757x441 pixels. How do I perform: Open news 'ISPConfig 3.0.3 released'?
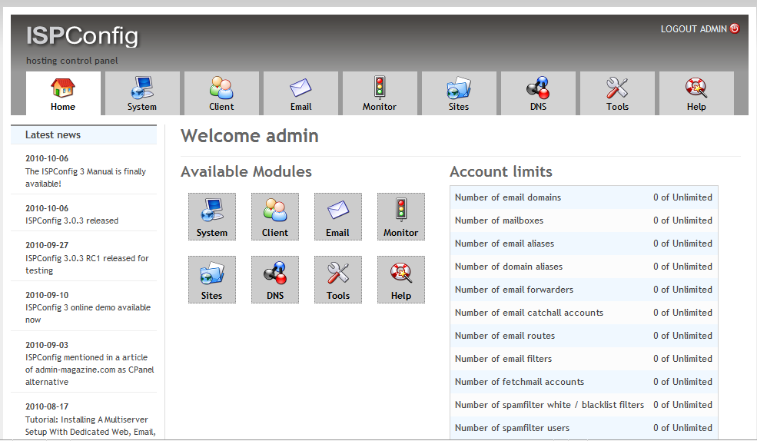tap(71, 220)
